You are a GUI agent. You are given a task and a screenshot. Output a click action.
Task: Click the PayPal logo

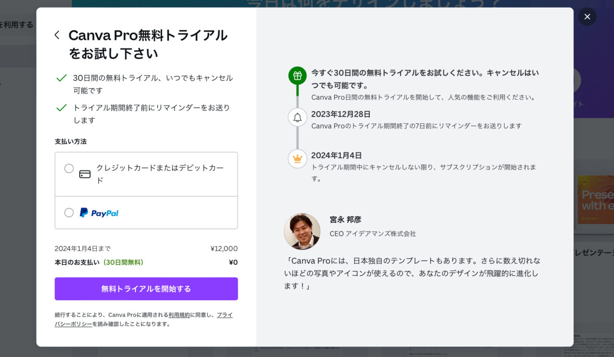[99, 213]
